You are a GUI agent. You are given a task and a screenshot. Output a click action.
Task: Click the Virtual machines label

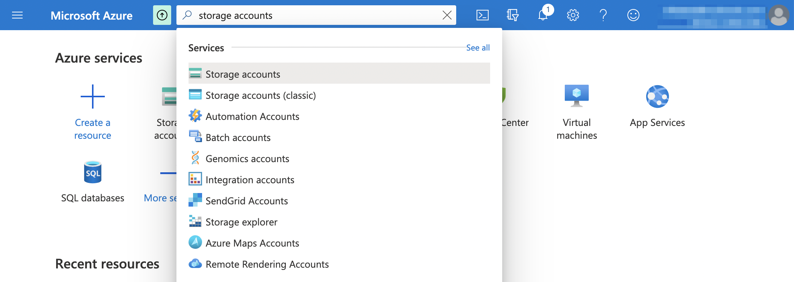pyautogui.click(x=577, y=129)
